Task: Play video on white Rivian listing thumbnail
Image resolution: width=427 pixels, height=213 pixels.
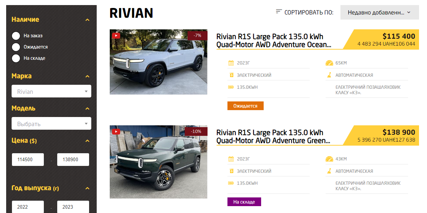Action: click(116, 36)
